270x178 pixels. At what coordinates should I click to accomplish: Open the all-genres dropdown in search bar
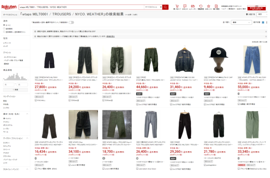pyautogui.click(x=153, y=7)
